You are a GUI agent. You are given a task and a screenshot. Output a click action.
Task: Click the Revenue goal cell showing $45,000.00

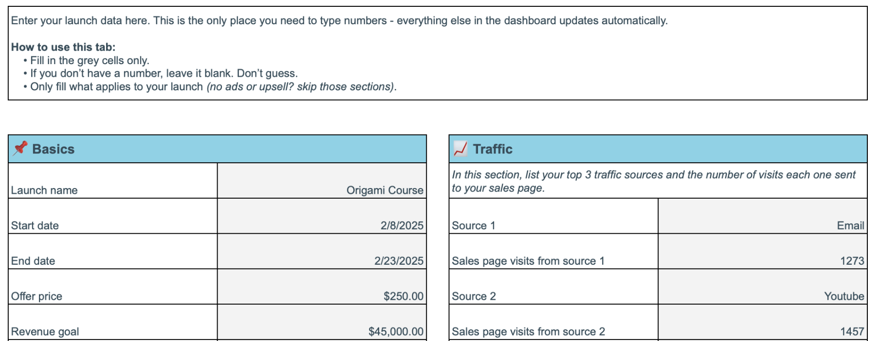click(x=322, y=323)
